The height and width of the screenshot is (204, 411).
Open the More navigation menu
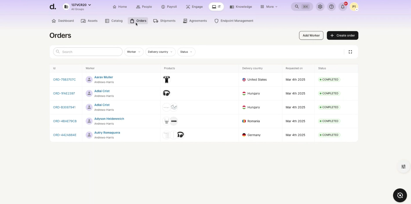[x=269, y=7]
